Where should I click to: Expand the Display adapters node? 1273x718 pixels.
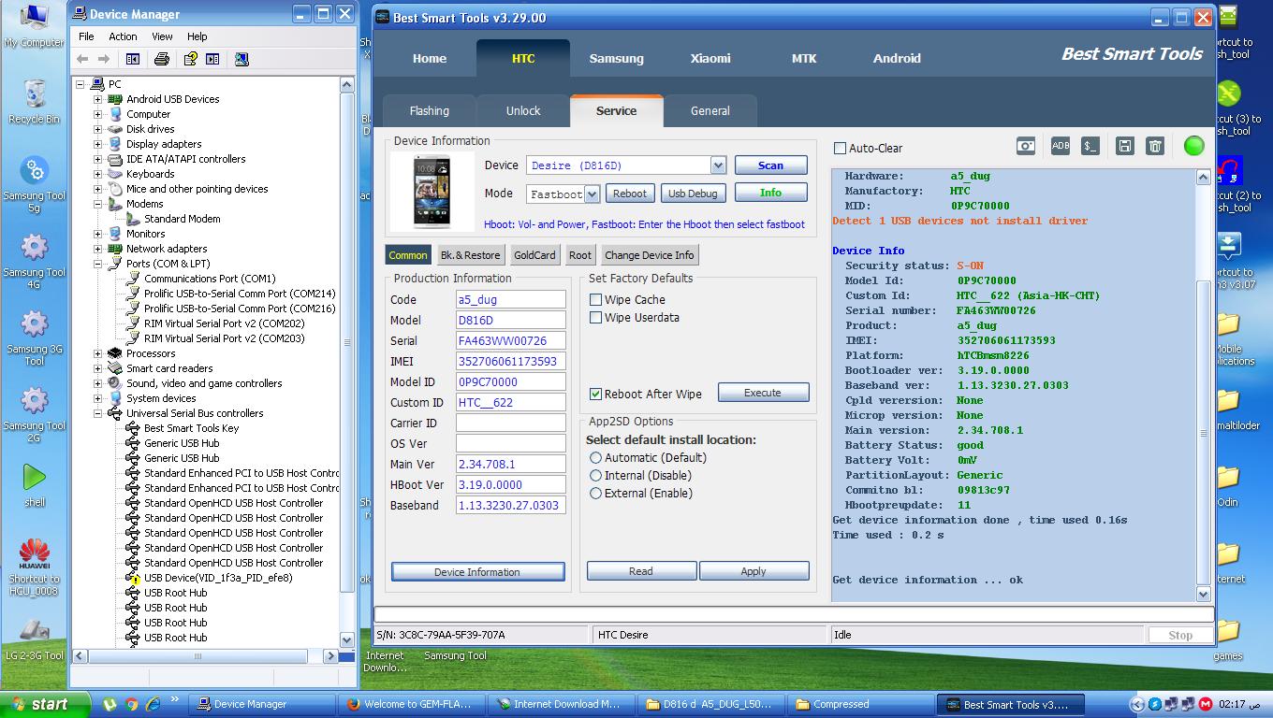pos(97,144)
